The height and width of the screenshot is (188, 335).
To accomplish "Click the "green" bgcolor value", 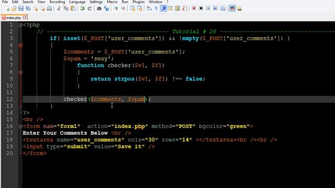I will 238,126.
